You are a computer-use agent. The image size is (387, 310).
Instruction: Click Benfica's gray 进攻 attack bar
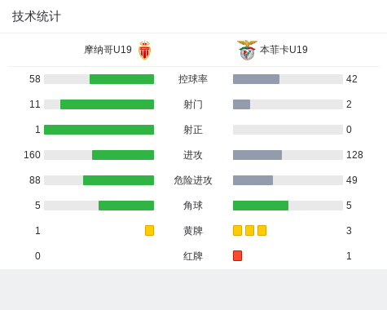[x=257, y=155]
